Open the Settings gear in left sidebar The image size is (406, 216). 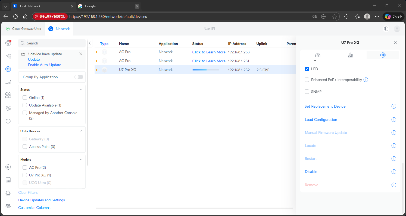coord(8,167)
